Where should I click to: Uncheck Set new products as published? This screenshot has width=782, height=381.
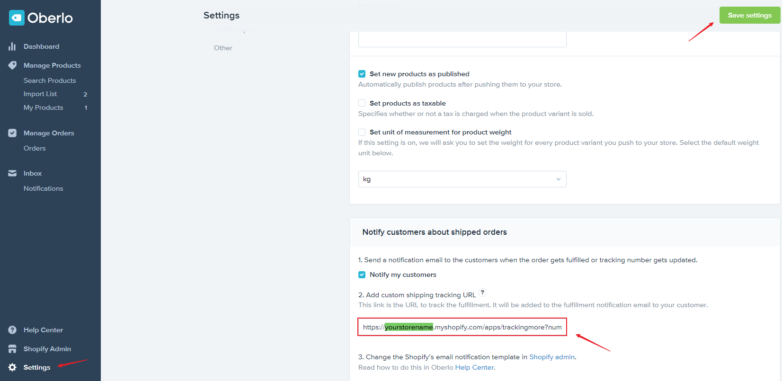click(362, 74)
